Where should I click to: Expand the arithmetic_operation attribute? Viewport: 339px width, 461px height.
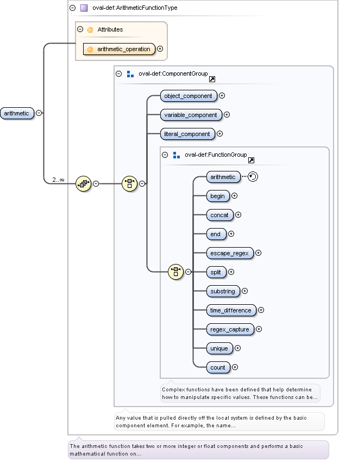160,49
